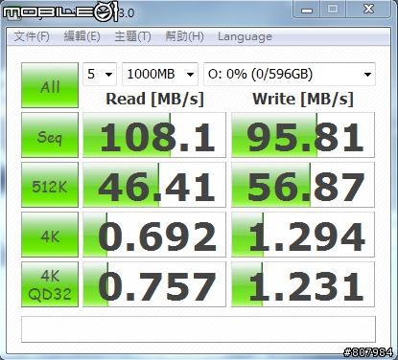Start the 4K random test
This screenshot has height=360, width=398.
click(50, 235)
